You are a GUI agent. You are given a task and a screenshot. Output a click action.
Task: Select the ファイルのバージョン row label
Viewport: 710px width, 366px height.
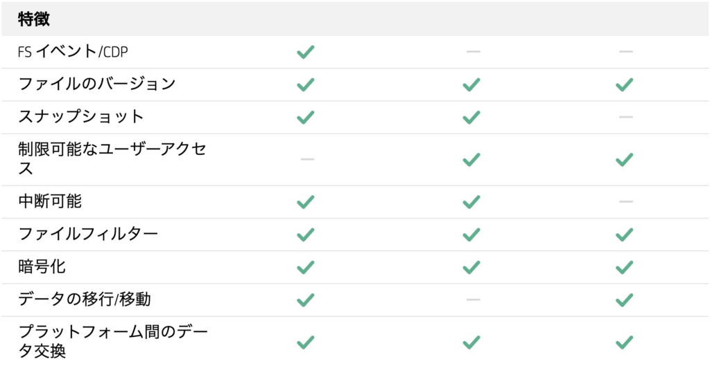(97, 84)
